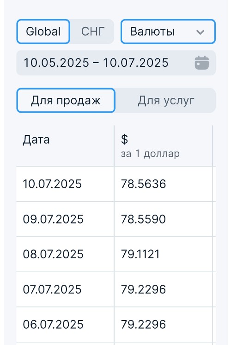The height and width of the screenshot is (345, 237).
Task: Click the rate 79.1121 cell
Action: tap(164, 254)
